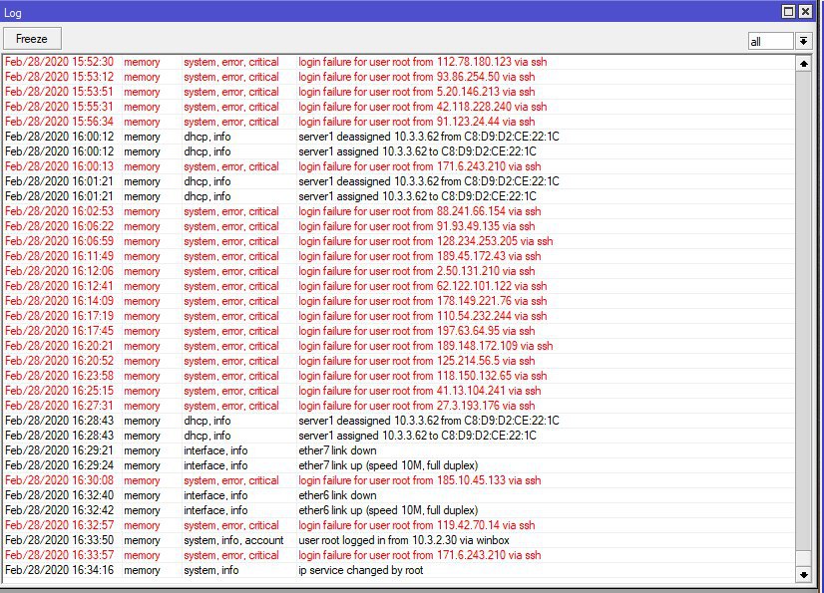Select login failure from 42.118.228.240
Screen dimensions: 824x593
399,107
